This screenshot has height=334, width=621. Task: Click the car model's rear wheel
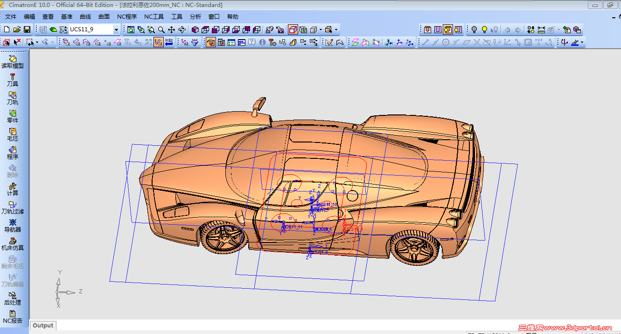(415, 248)
